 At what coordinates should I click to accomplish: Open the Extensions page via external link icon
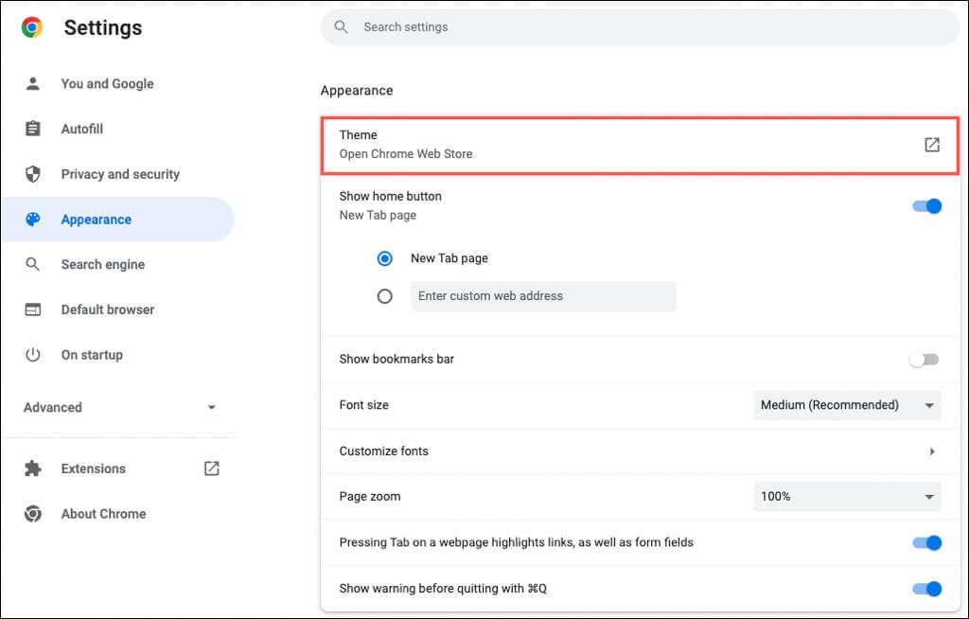pos(211,468)
